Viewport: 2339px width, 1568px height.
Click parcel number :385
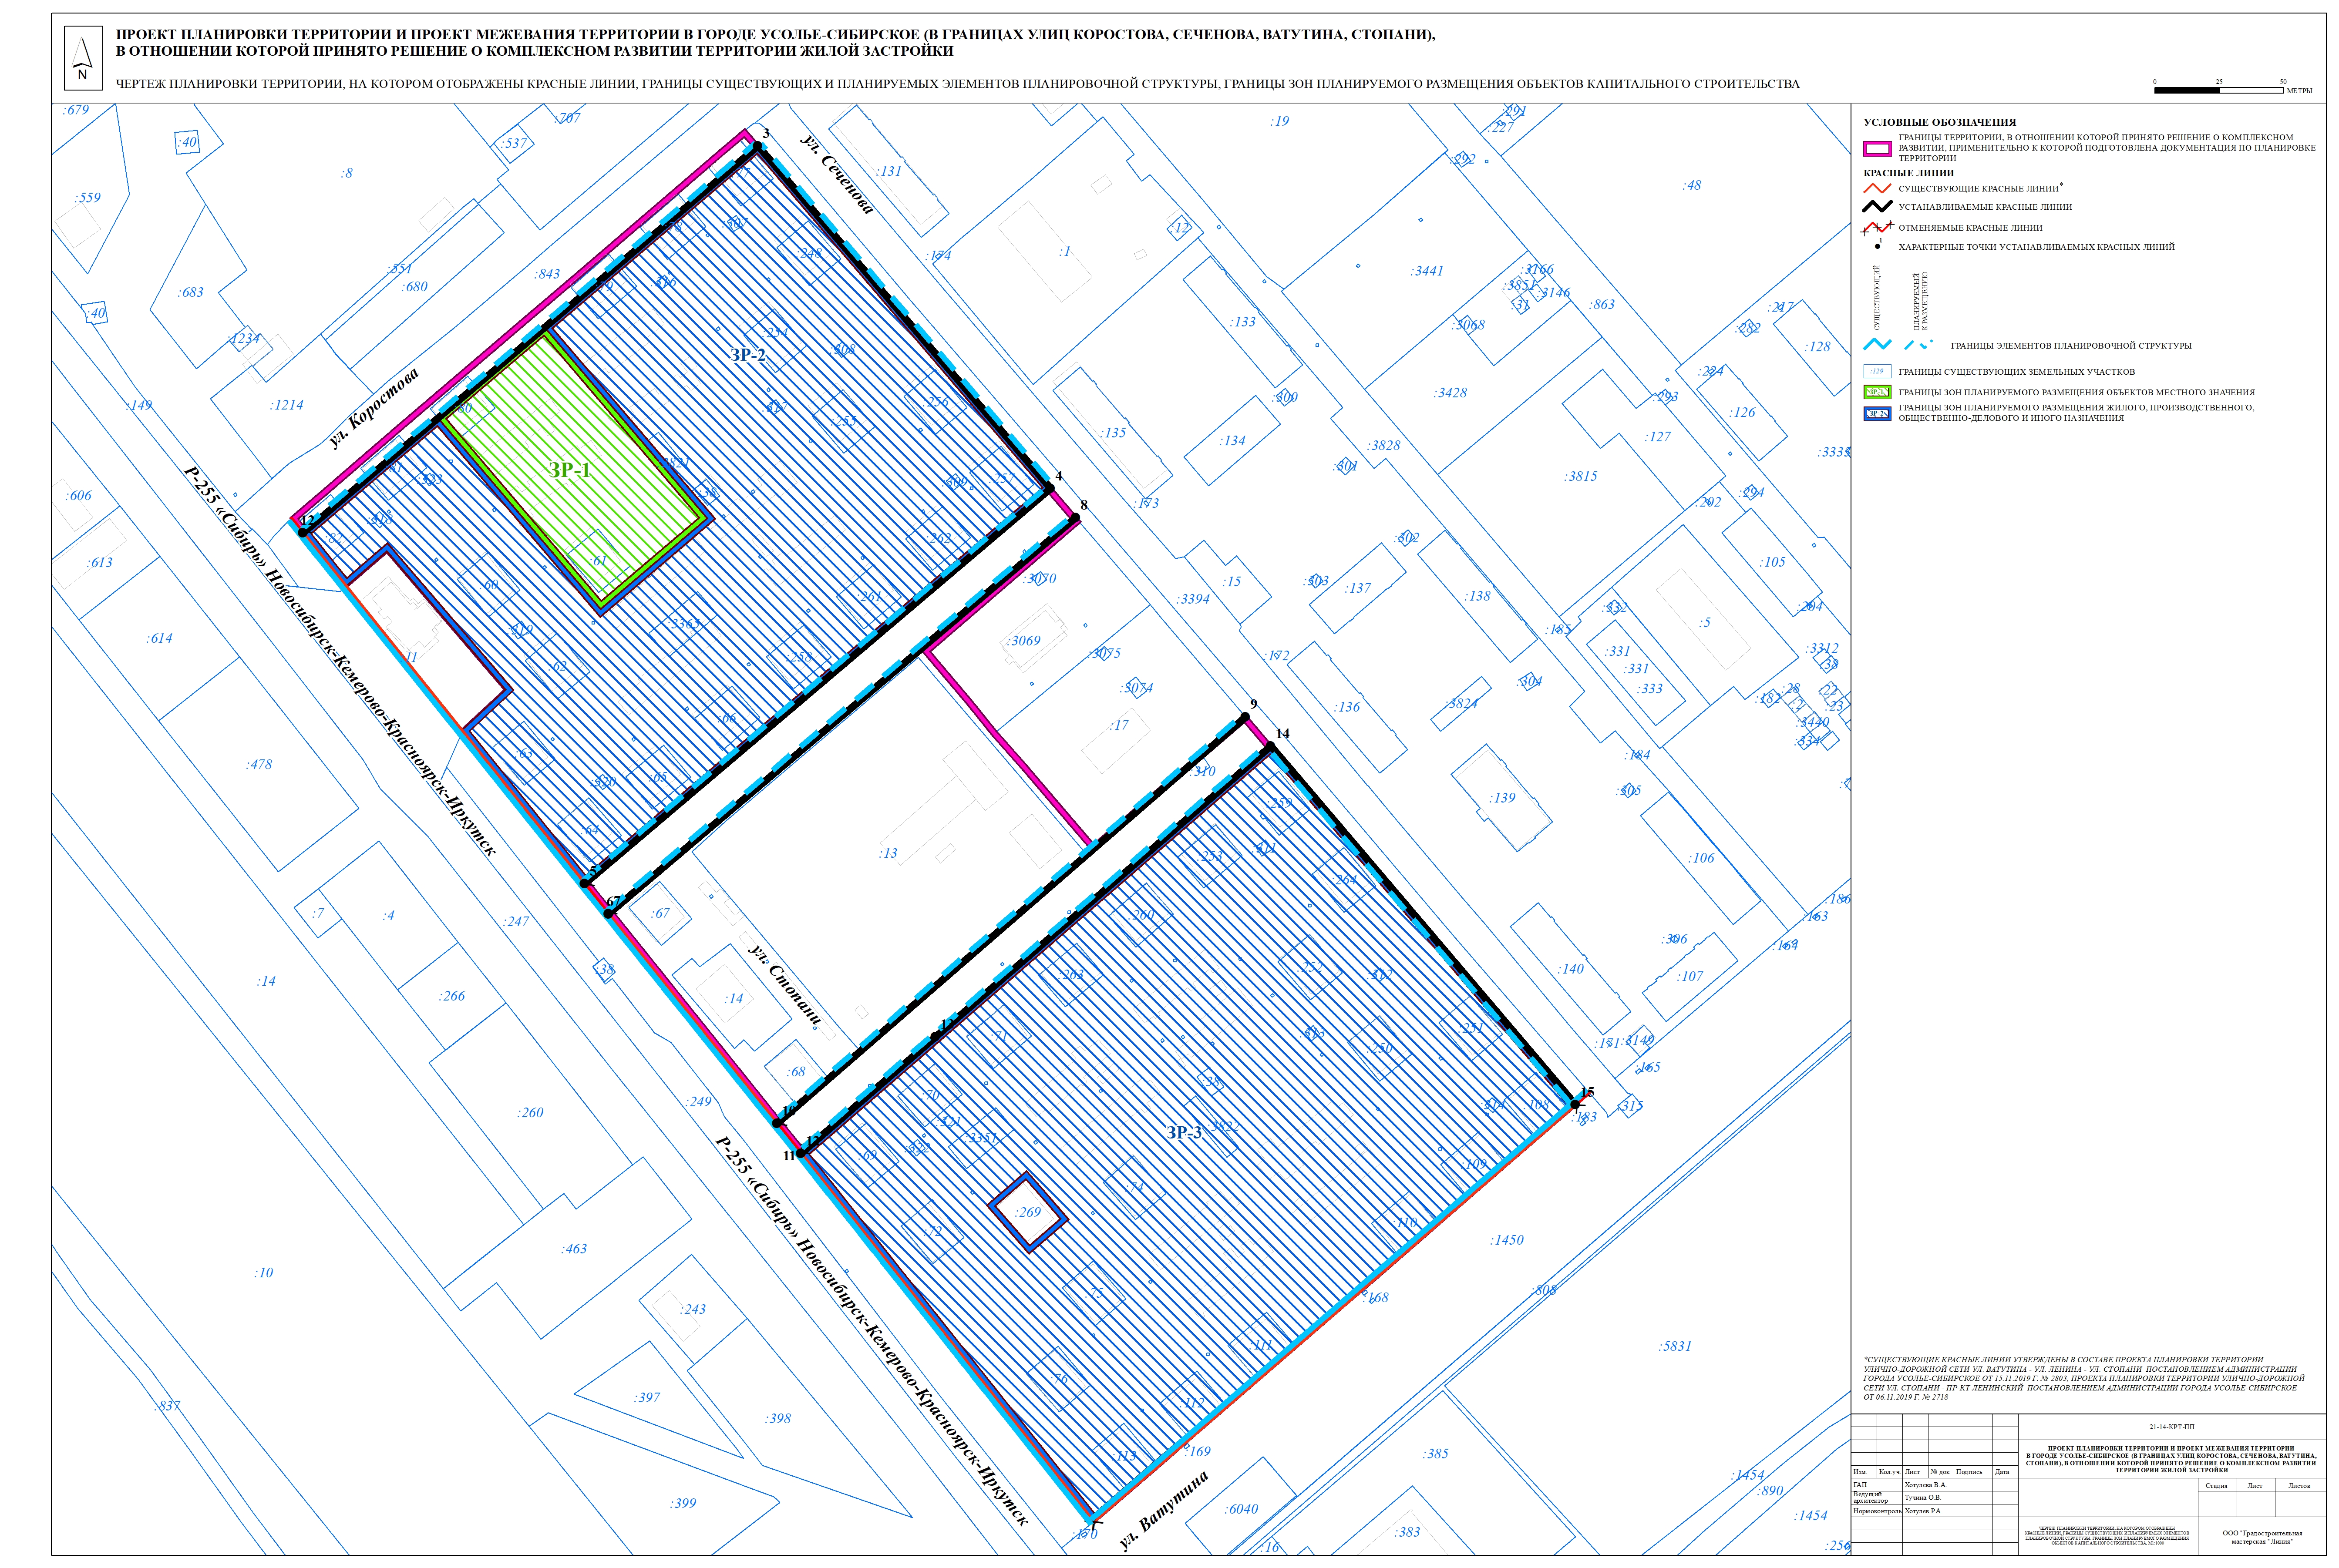(1435, 1454)
